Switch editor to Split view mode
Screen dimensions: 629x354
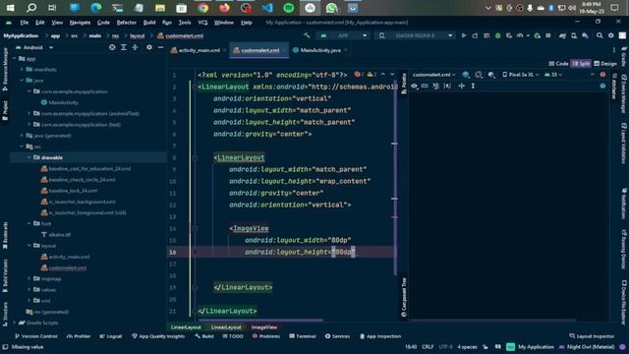581,63
